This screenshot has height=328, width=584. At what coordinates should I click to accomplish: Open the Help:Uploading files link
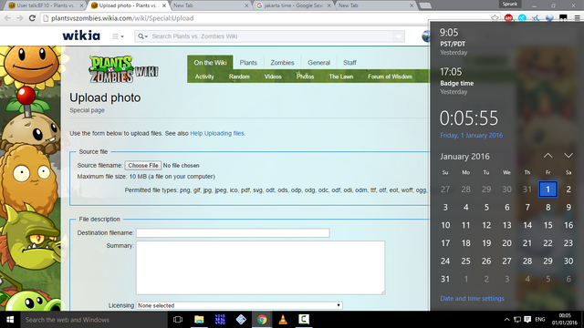tap(217, 133)
